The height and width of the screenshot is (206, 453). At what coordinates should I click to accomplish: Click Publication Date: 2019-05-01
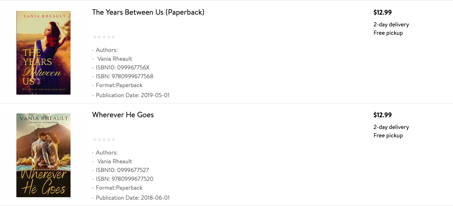tap(133, 95)
